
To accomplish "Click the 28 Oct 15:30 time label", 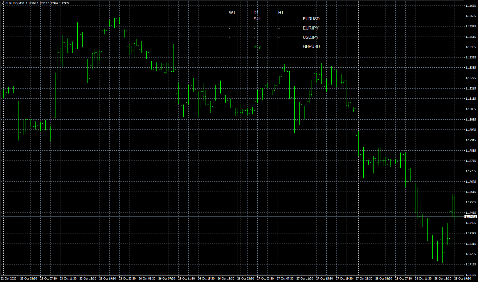I will 443,279.
